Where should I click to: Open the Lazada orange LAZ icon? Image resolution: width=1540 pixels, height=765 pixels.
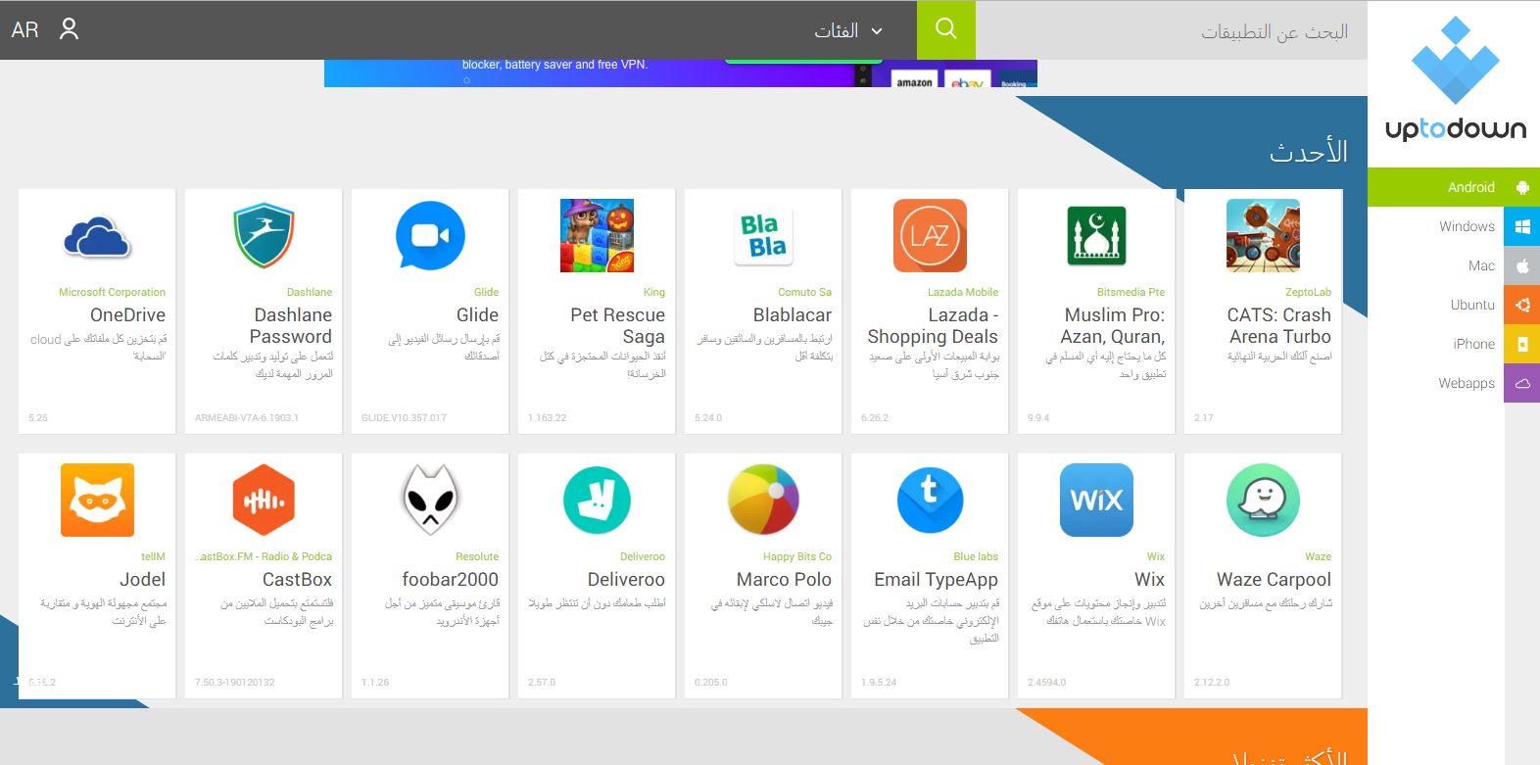pos(930,236)
